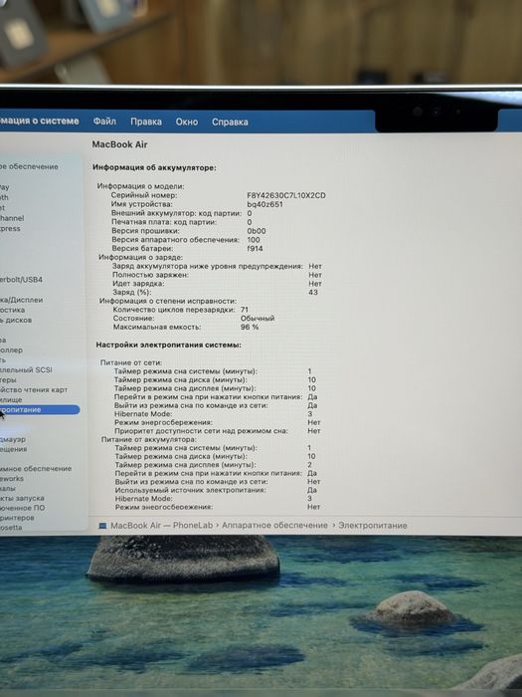This screenshot has width=522, height=697.
Task: Open the Информация о системе app menu
Action: click(x=40, y=120)
